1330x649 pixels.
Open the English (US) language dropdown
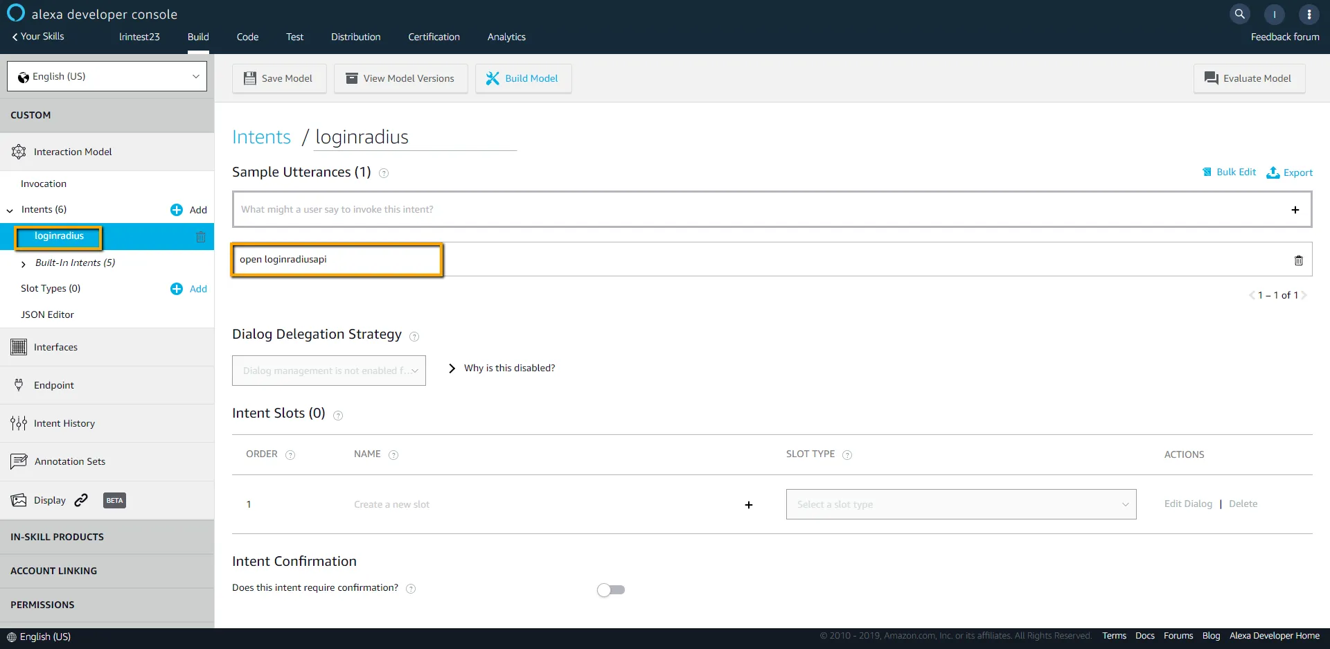click(107, 76)
